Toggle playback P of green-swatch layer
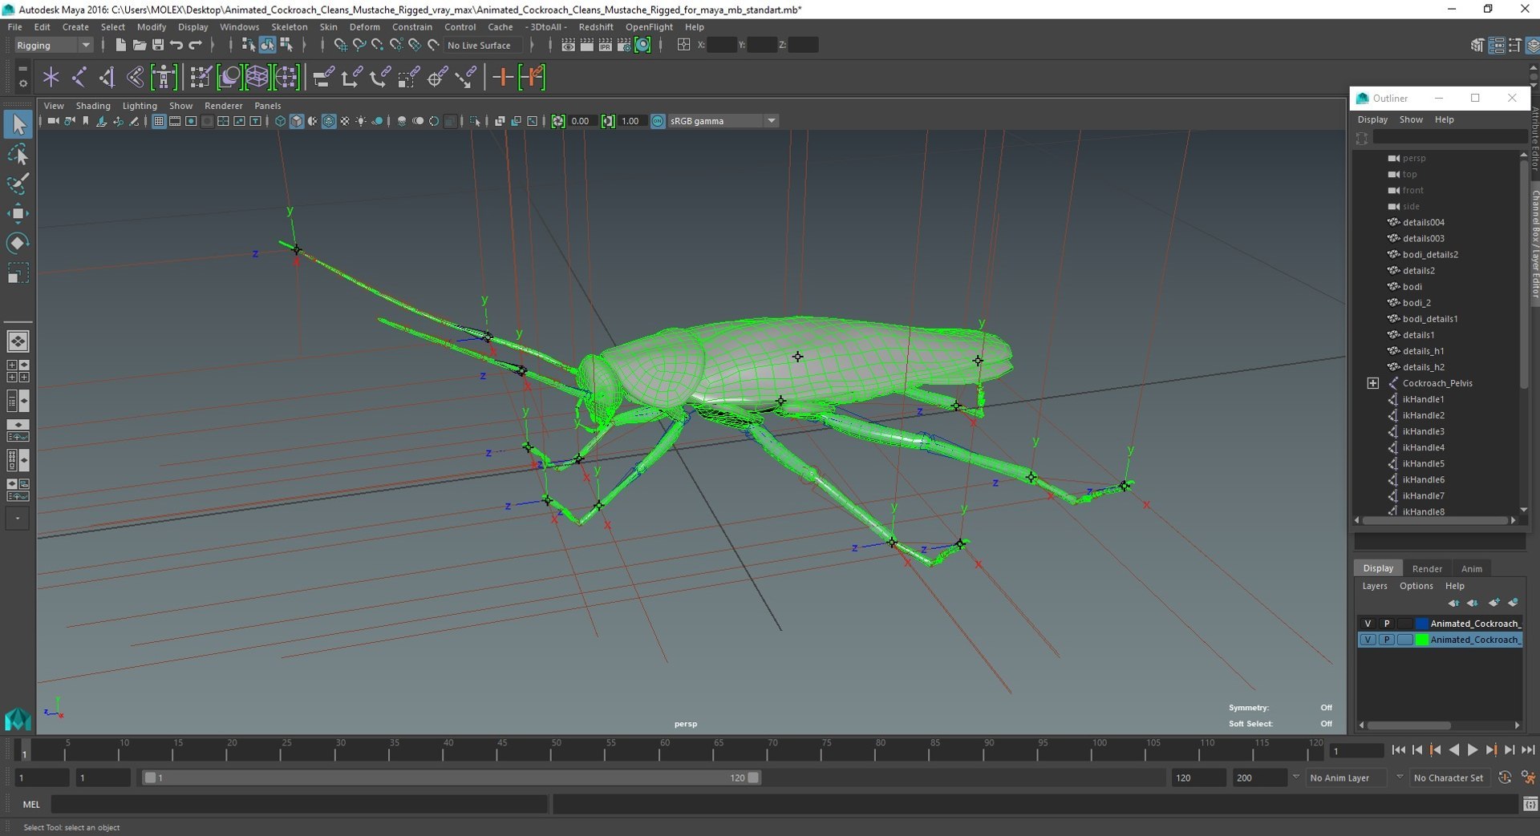The image size is (1540, 836). (1386, 640)
